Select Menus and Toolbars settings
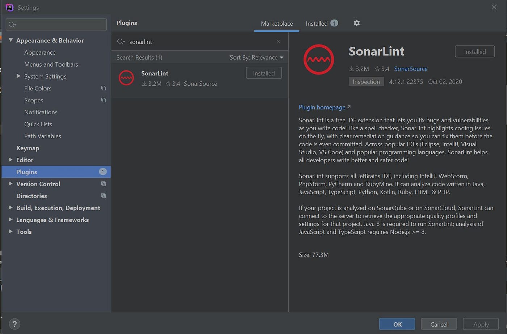Image resolution: width=507 pixels, height=334 pixels. (x=51, y=64)
